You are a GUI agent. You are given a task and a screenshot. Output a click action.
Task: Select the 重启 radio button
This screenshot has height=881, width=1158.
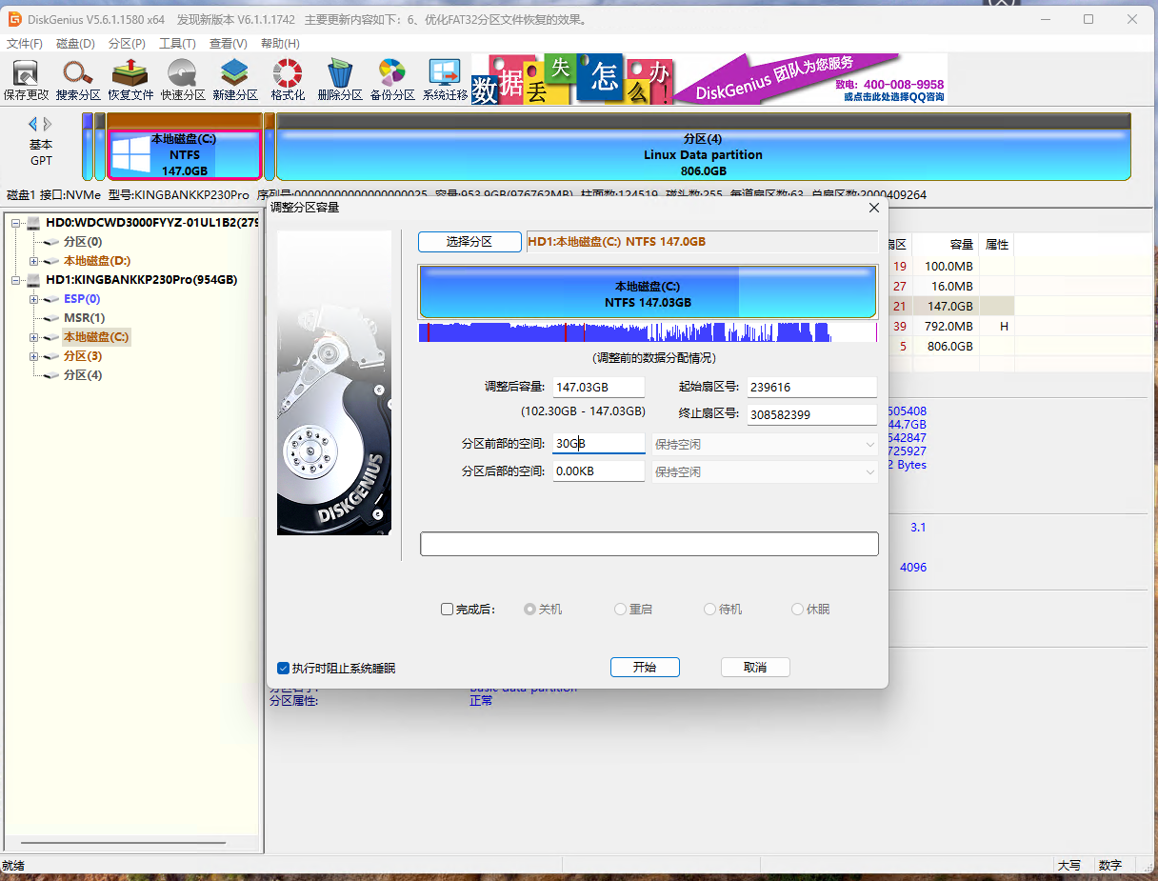[621, 610]
